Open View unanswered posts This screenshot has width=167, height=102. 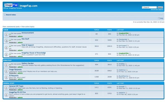(11, 27)
